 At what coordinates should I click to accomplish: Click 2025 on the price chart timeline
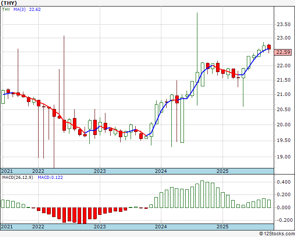[223, 171]
